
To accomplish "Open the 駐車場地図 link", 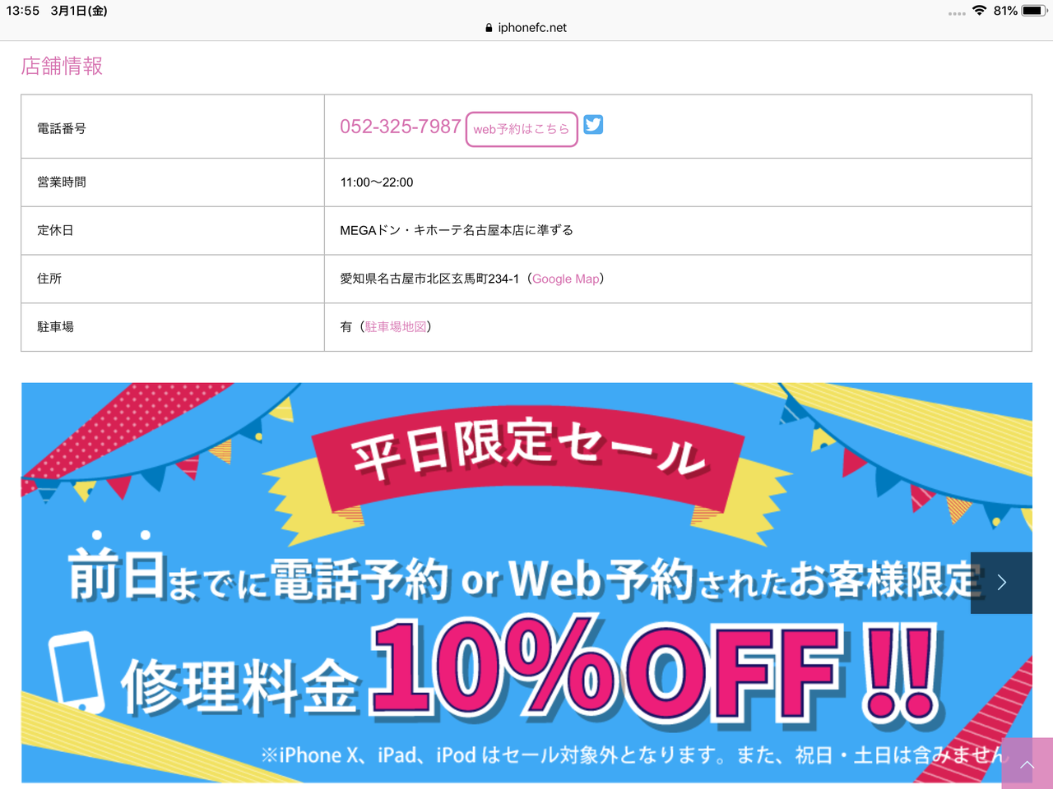I will [x=396, y=327].
